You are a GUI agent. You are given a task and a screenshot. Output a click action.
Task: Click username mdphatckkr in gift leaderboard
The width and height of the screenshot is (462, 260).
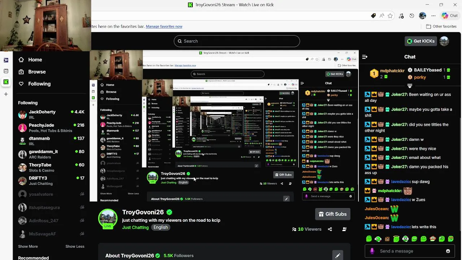[392, 71]
